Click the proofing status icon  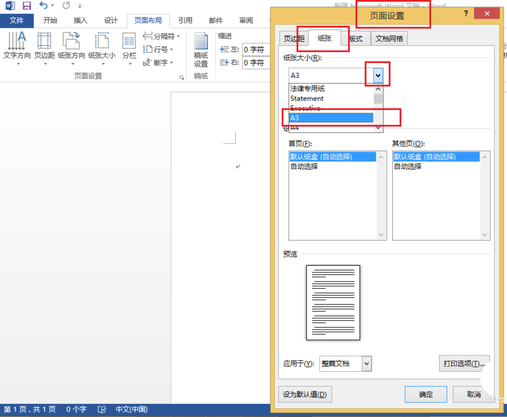102,409
